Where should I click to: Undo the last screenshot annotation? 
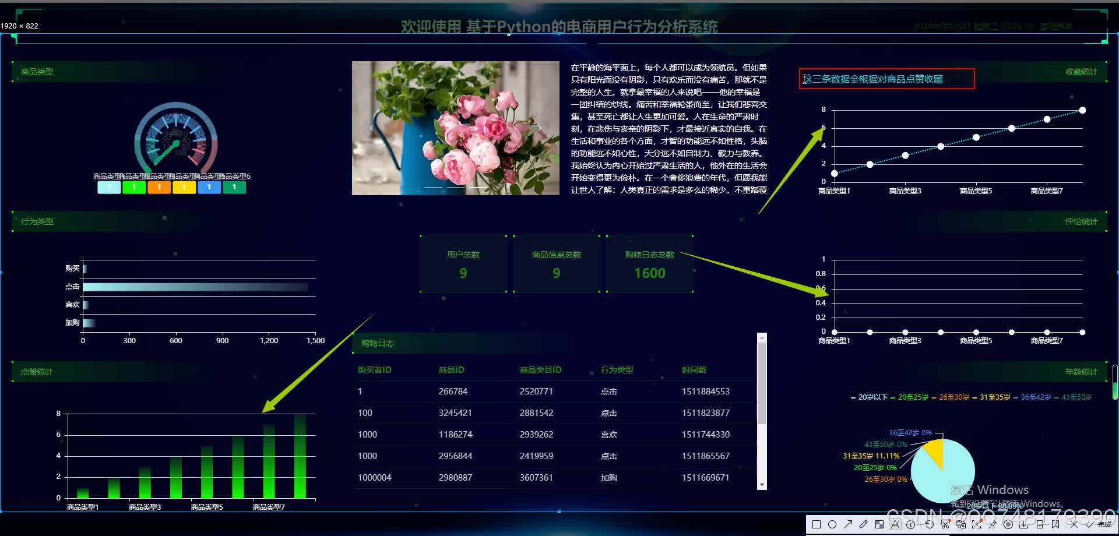tap(929, 524)
